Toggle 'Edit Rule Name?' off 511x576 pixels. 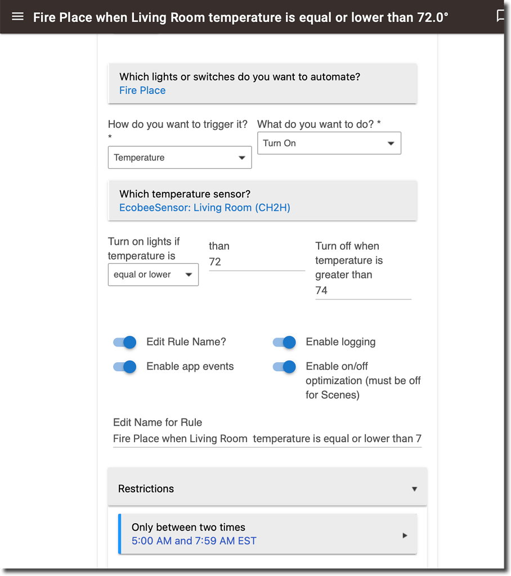124,342
